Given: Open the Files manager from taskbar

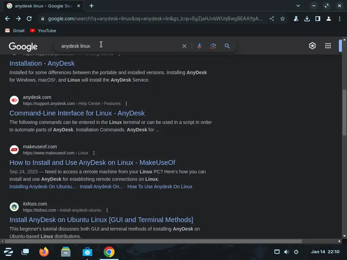Looking at the screenshot, I should [66, 252].
